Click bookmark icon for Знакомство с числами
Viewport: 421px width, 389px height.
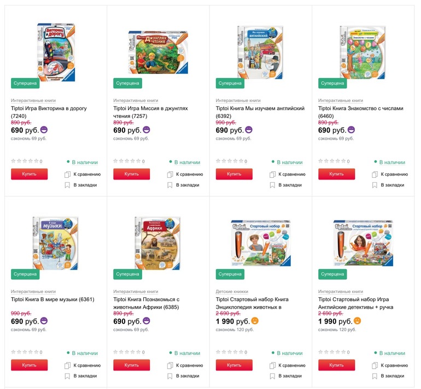point(375,185)
